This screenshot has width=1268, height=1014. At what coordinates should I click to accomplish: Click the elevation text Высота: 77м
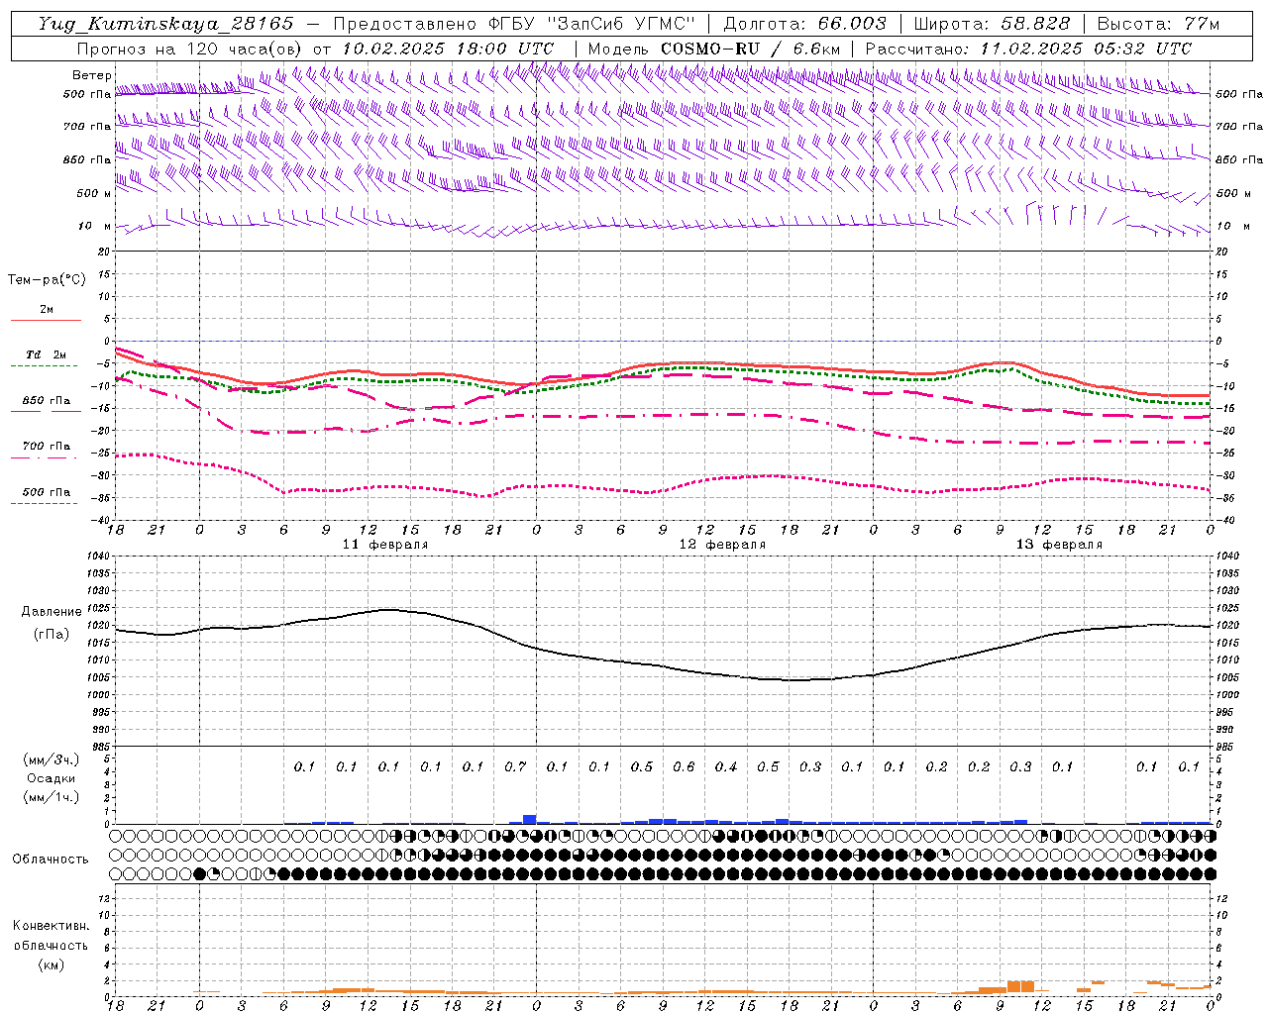tap(1159, 24)
